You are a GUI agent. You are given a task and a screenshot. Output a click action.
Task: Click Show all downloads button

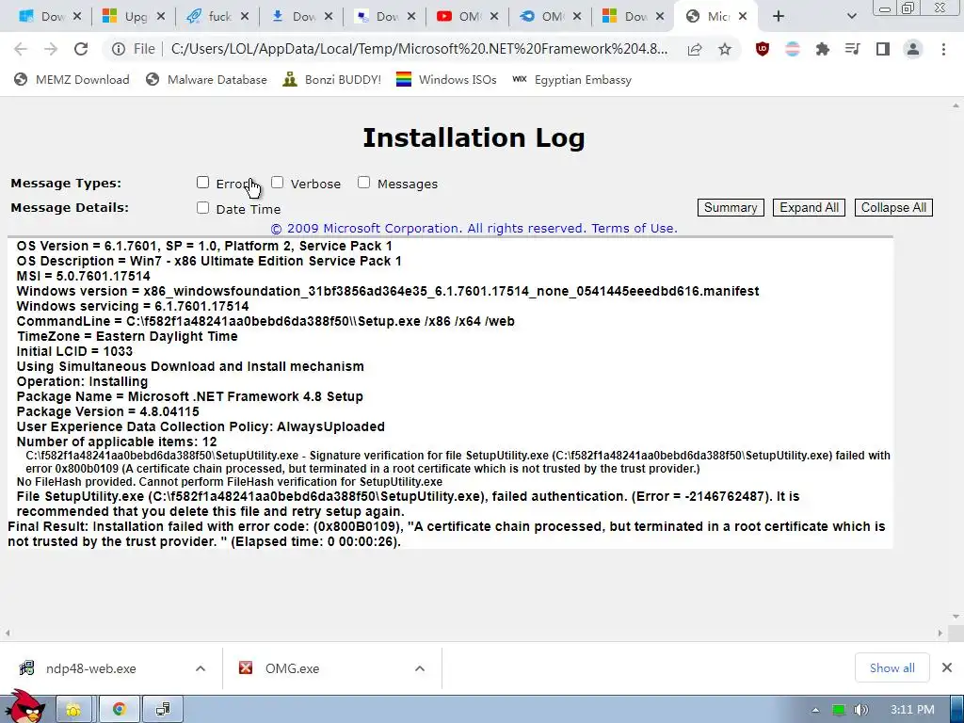[x=892, y=667]
